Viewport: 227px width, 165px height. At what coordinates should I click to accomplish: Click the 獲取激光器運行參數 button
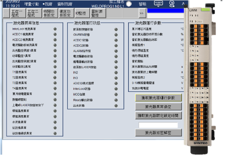[158, 98]
